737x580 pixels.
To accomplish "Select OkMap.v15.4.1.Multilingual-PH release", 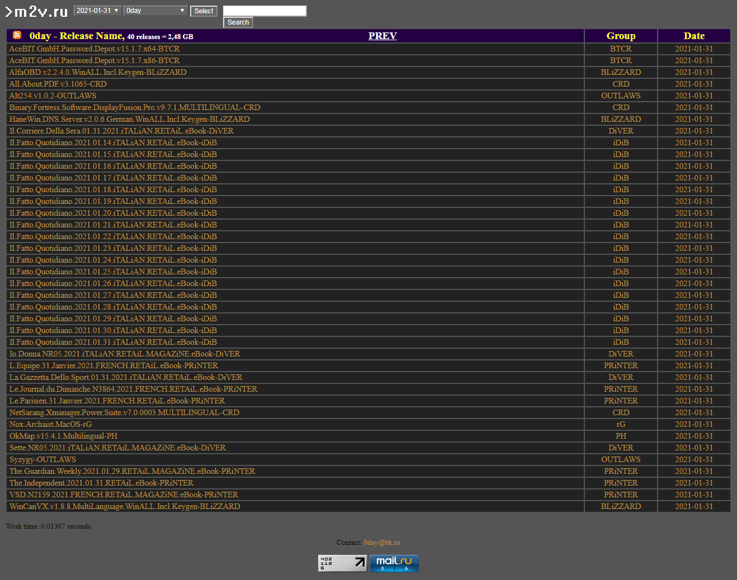I will [x=63, y=436].
